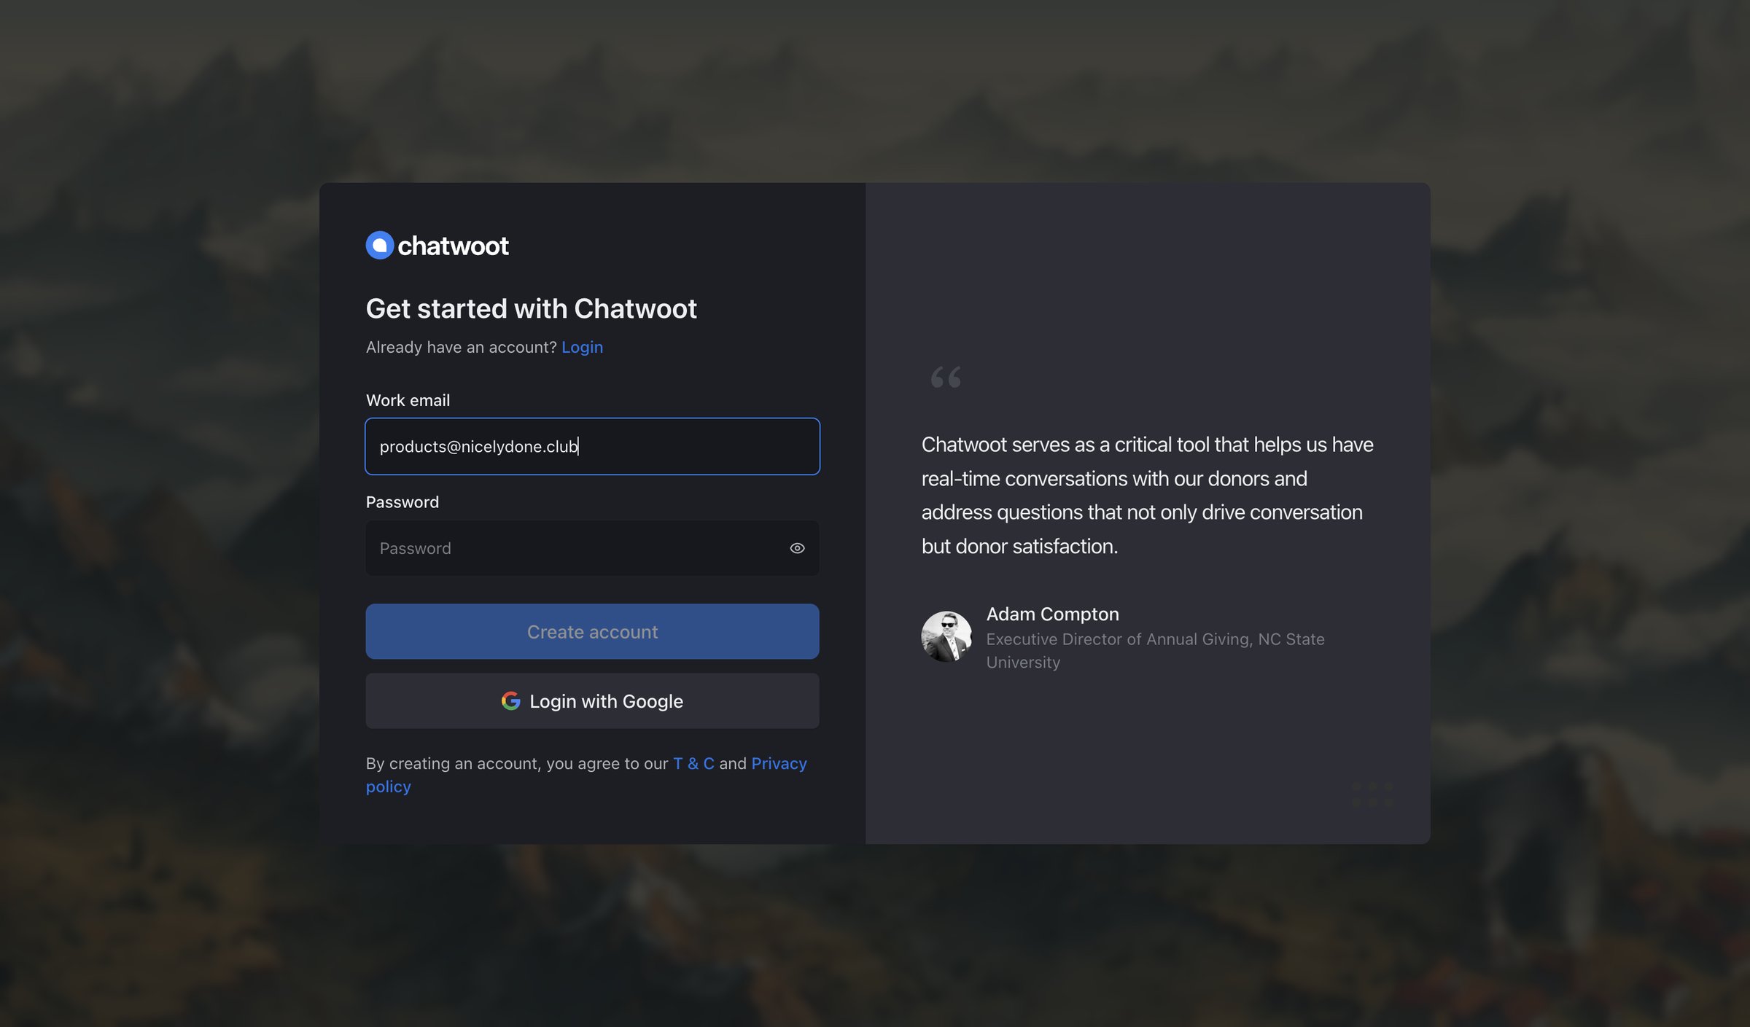
Task: Focus the Work email field
Action: coord(592,446)
